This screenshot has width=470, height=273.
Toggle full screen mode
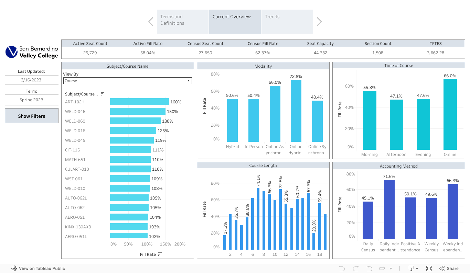click(429, 268)
